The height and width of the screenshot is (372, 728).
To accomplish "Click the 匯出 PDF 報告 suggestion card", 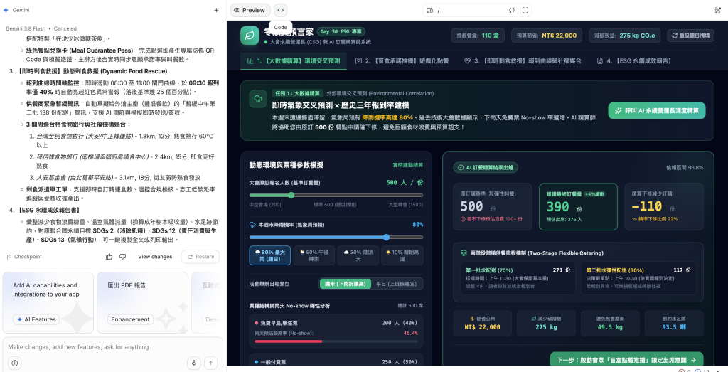I will coord(142,302).
